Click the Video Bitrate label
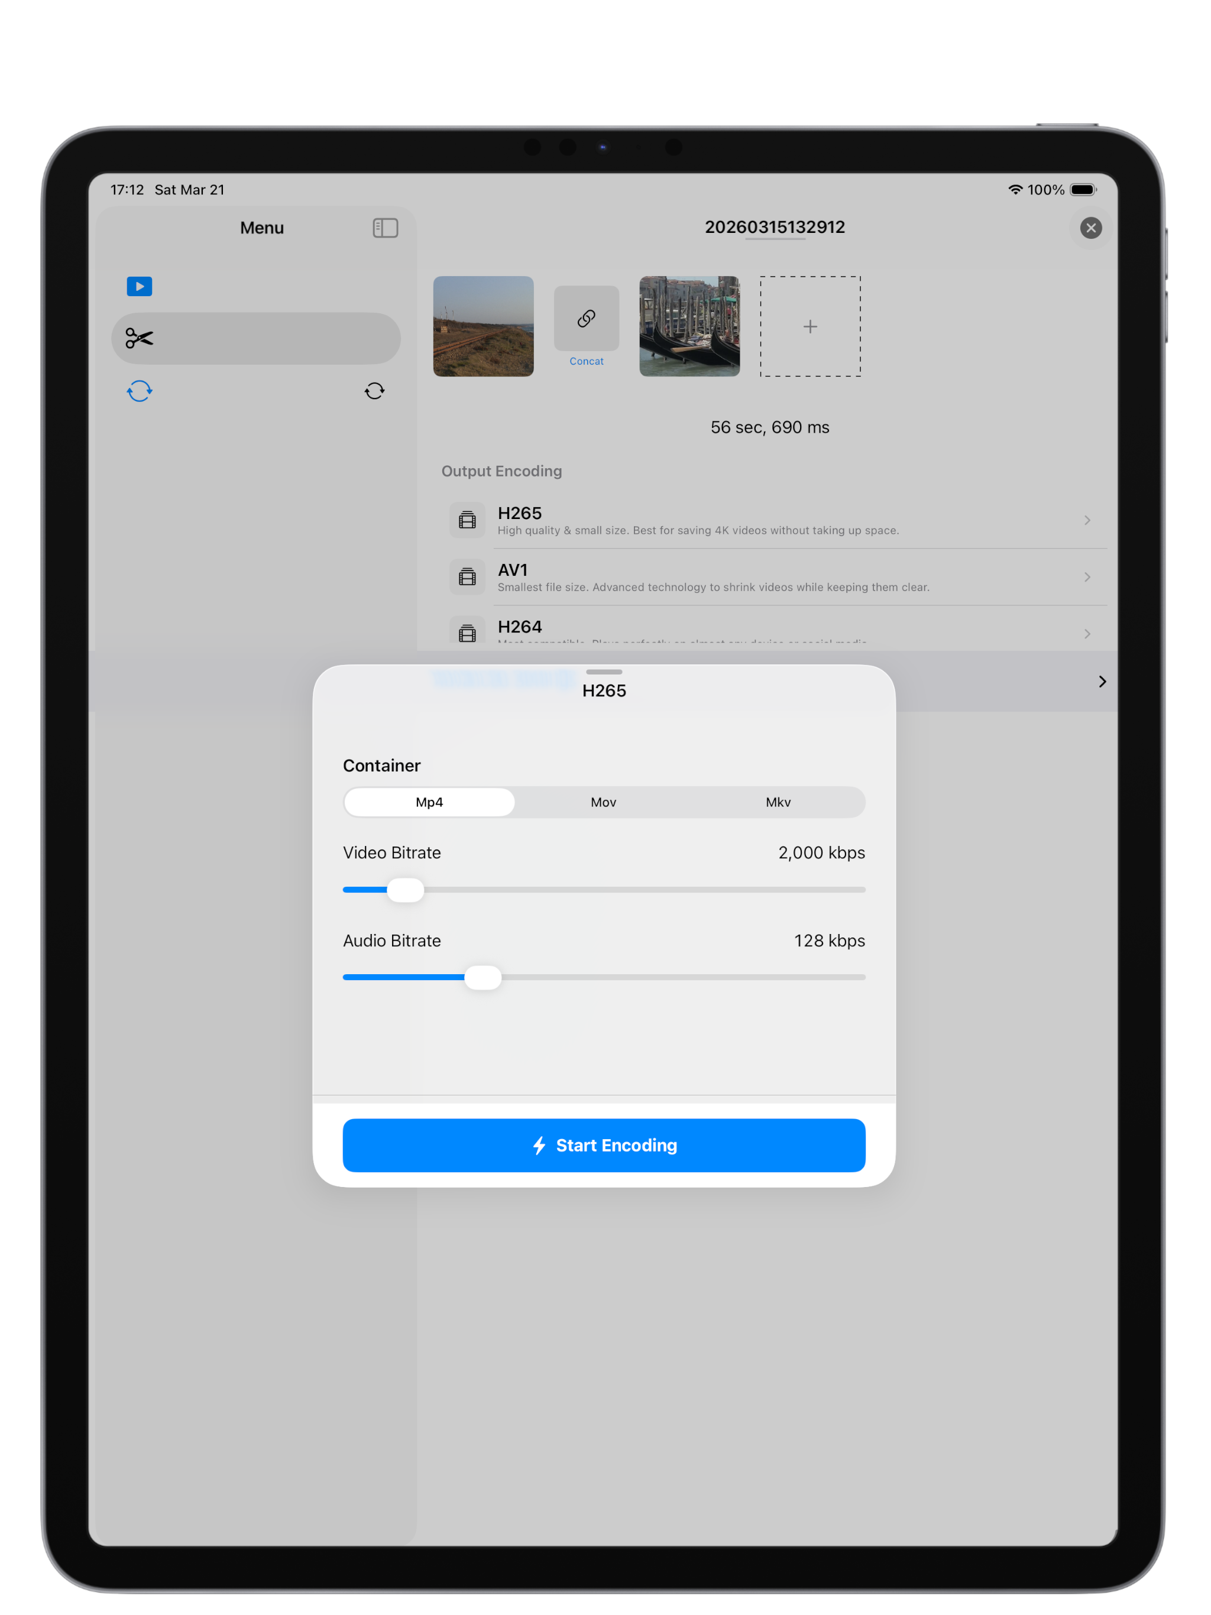The height and width of the screenshot is (1615, 1211). tap(392, 853)
